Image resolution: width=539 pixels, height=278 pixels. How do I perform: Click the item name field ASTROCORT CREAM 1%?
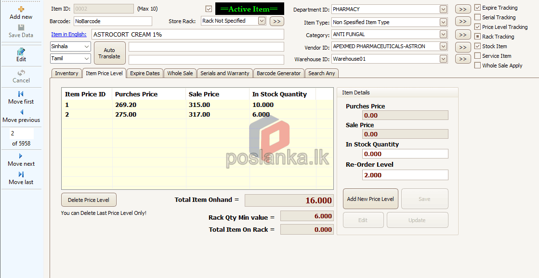188,34
